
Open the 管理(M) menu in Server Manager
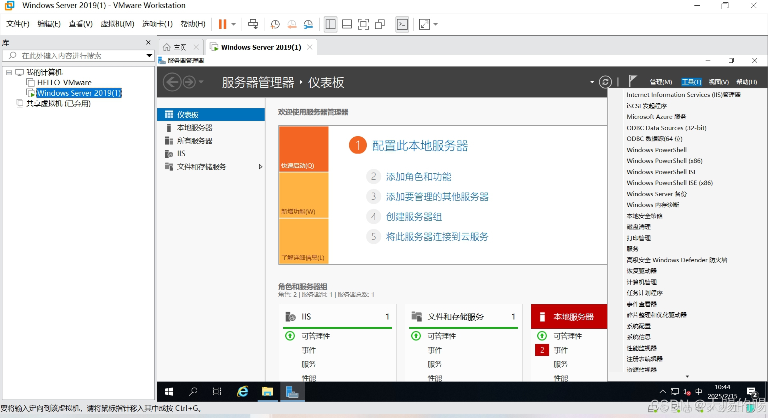[661, 82]
